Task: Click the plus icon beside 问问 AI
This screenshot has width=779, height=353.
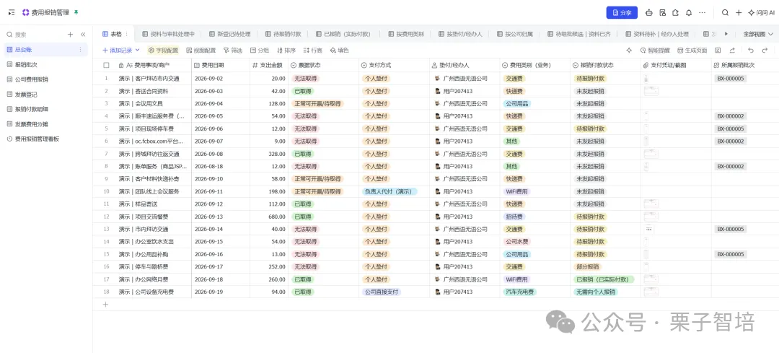Action: point(739,13)
